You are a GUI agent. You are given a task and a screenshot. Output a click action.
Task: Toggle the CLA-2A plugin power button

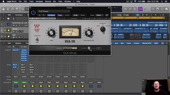pyautogui.click(x=33, y=12)
